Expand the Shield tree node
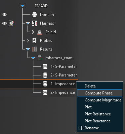This screenshot has height=134, width=125. coord(33,32)
